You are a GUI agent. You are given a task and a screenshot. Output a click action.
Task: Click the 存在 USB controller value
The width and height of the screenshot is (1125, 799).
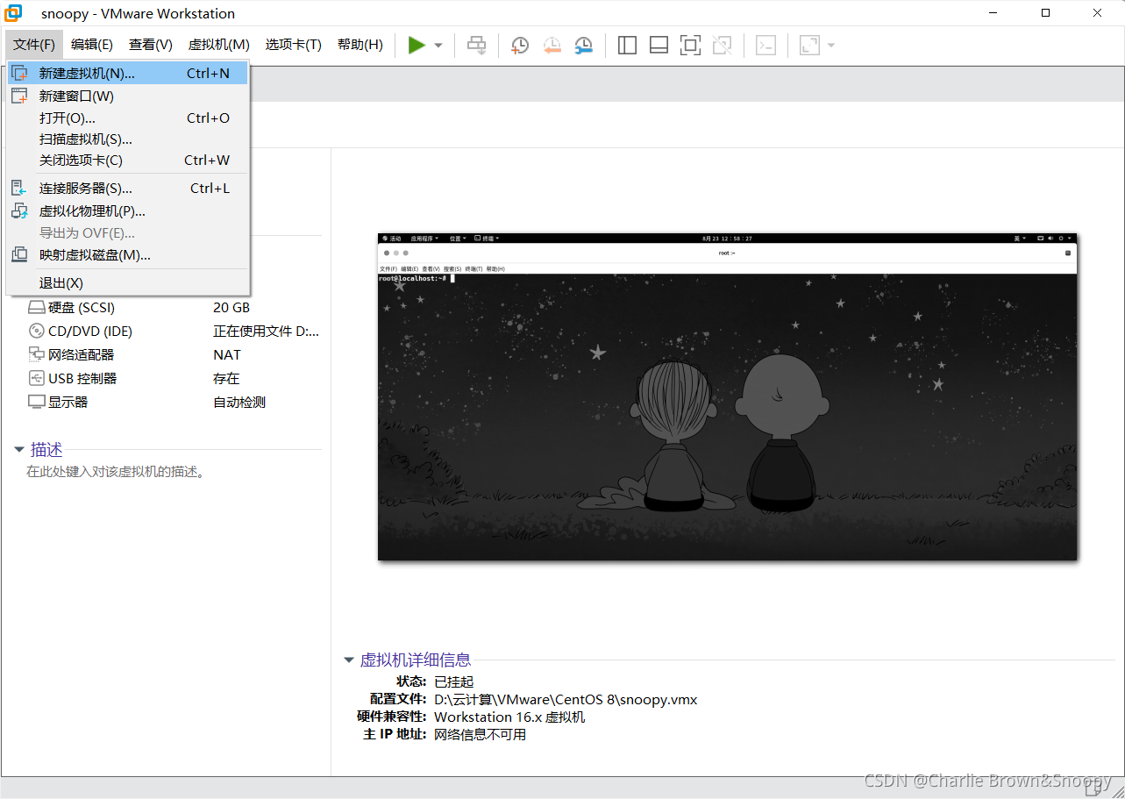[226, 379]
